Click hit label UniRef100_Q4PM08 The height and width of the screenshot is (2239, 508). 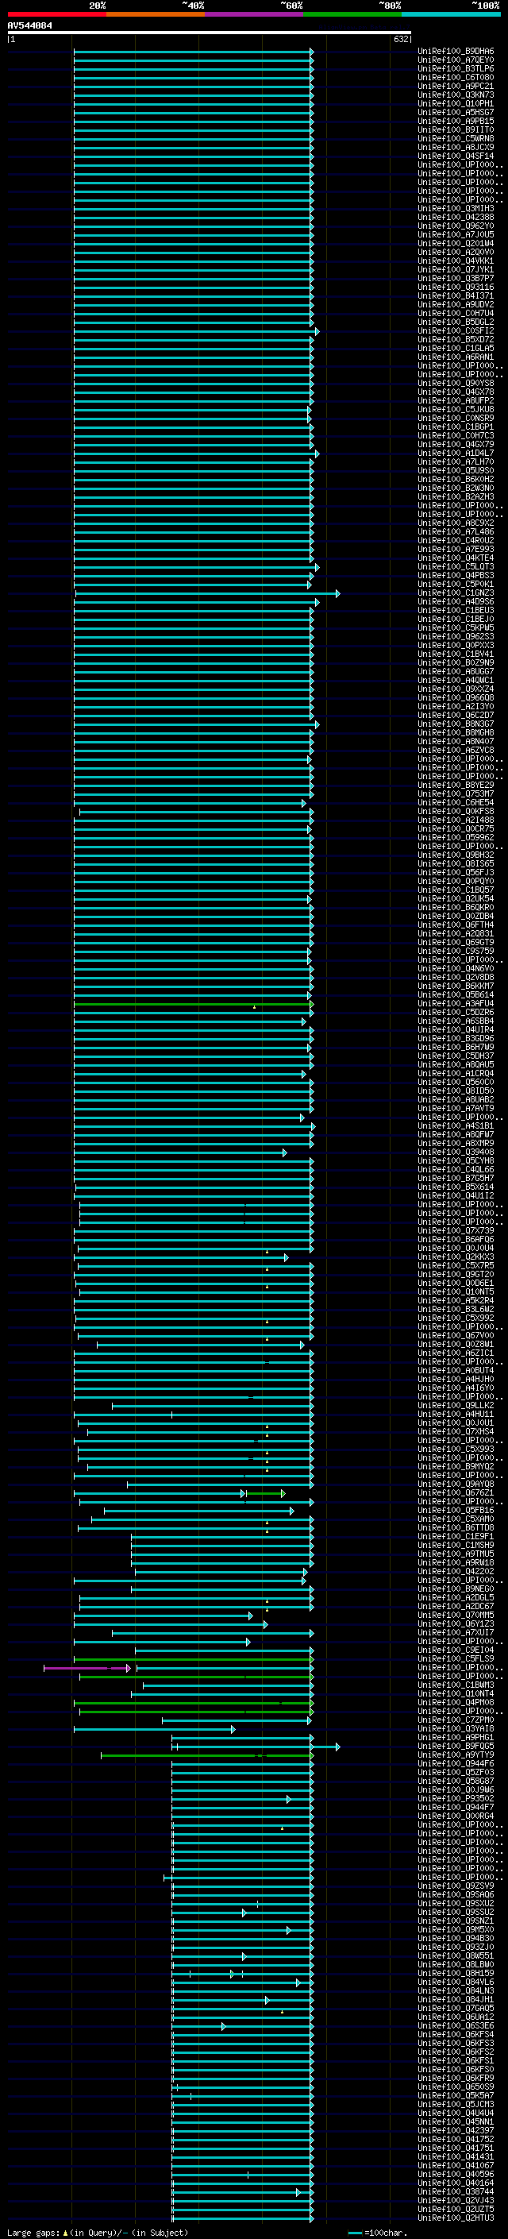point(456,1703)
